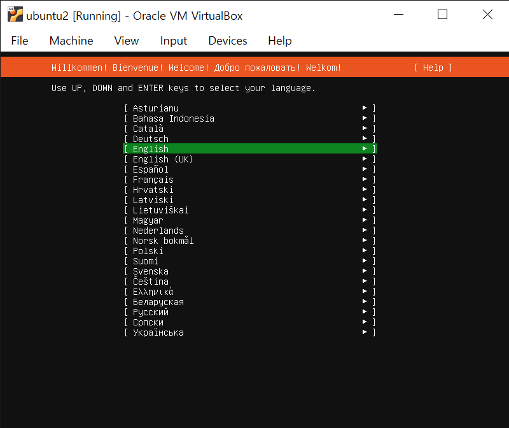509x428 pixels.
Task: Open the View menu
Action: [126, 40]
